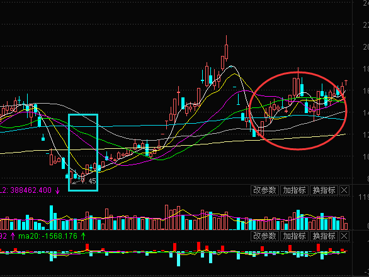Click 改参数 in the bottom indicator panel

click(264, 236)
